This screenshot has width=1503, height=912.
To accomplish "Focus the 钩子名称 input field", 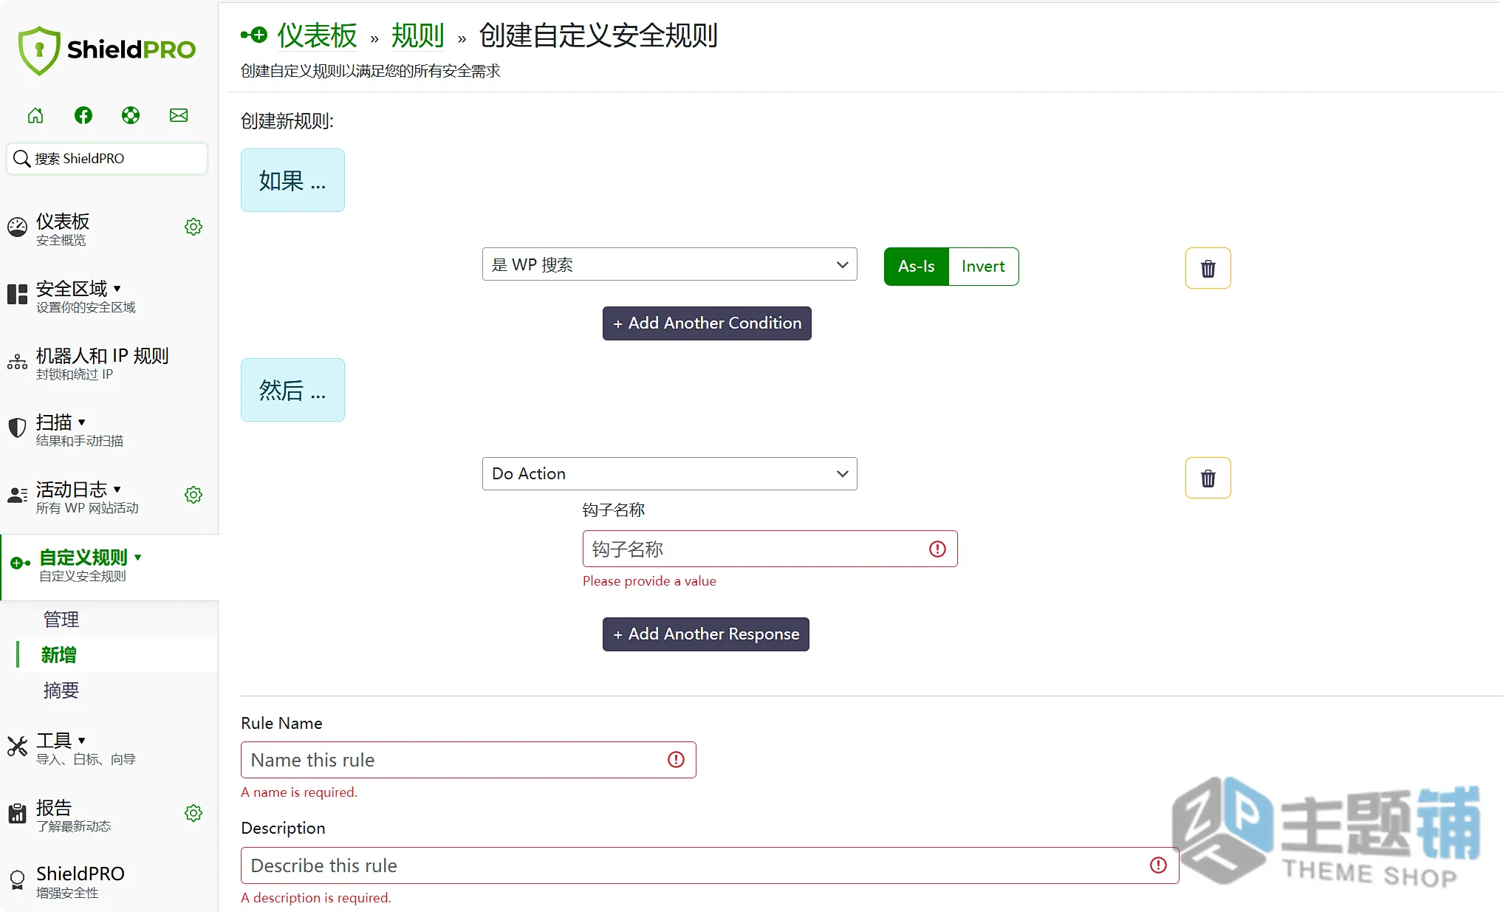I will click(x=770, y=549).
